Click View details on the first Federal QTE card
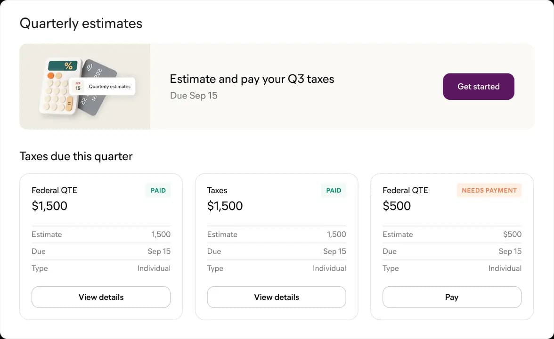This screenshot has width=554, height=339. (101, 297)
